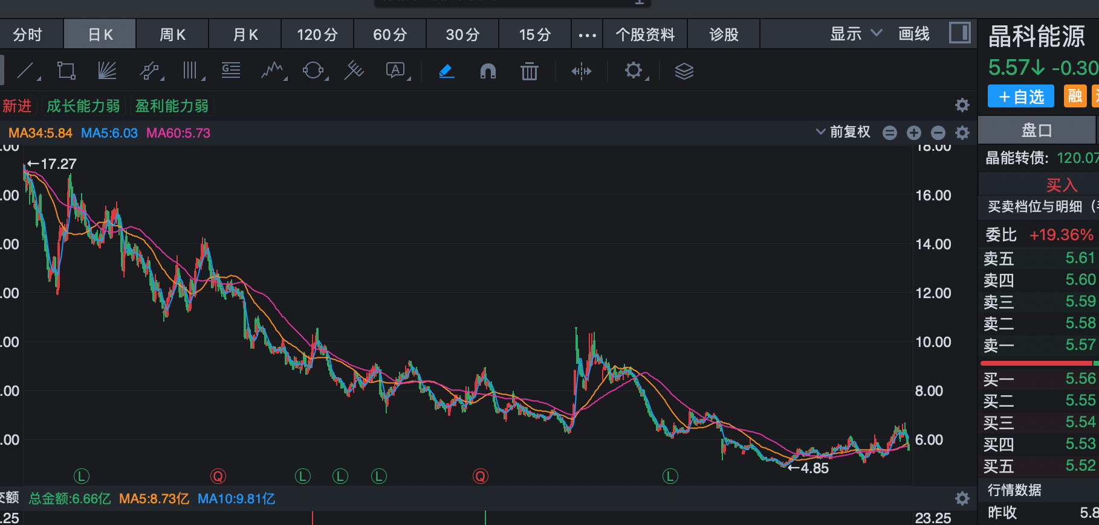Switch to the 60分 chart tab

(x=390, y=35)
